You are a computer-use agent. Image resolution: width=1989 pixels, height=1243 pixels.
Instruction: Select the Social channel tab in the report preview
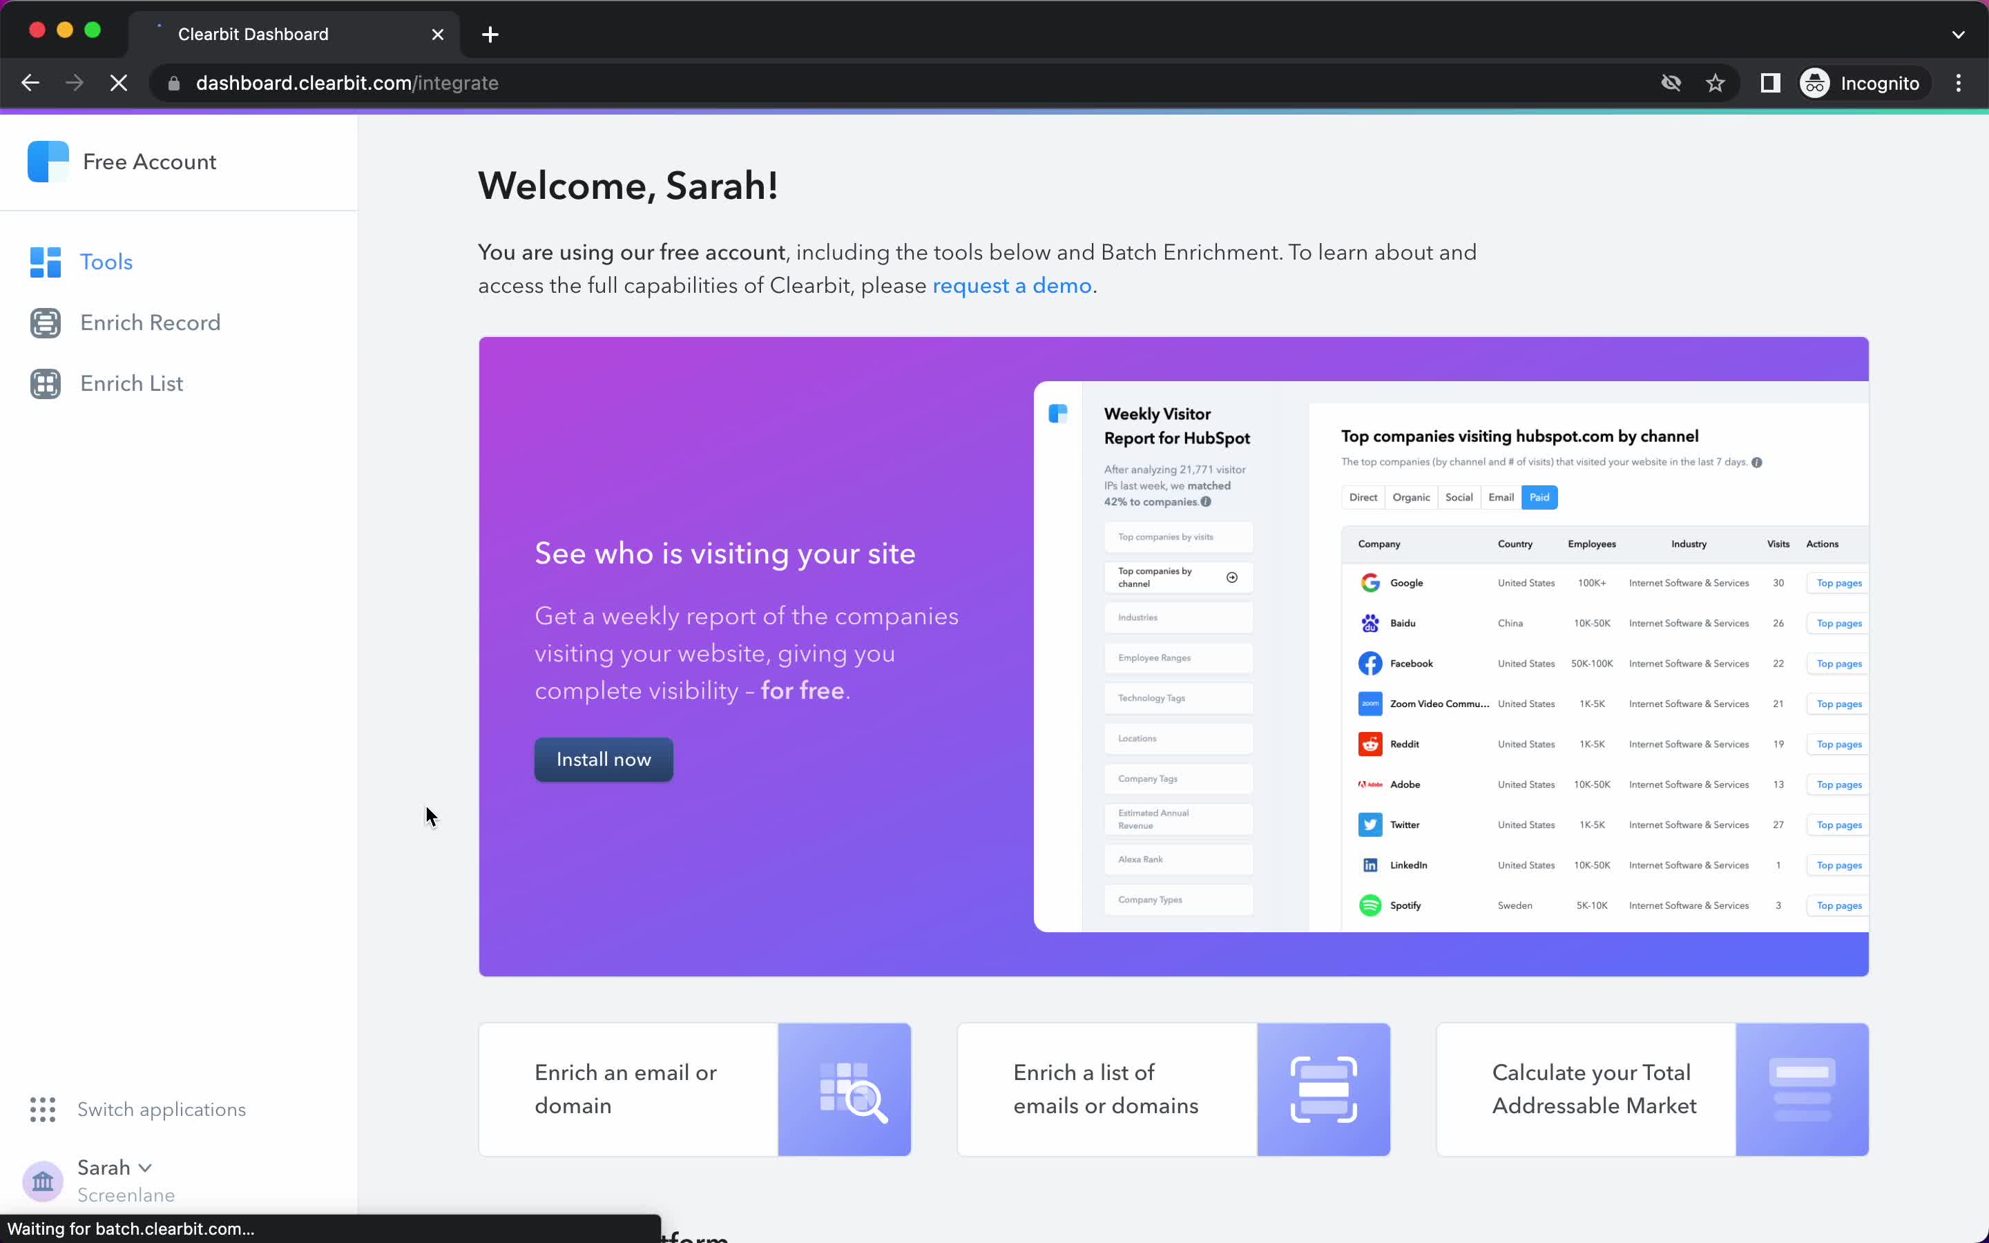click(1459, 497)
